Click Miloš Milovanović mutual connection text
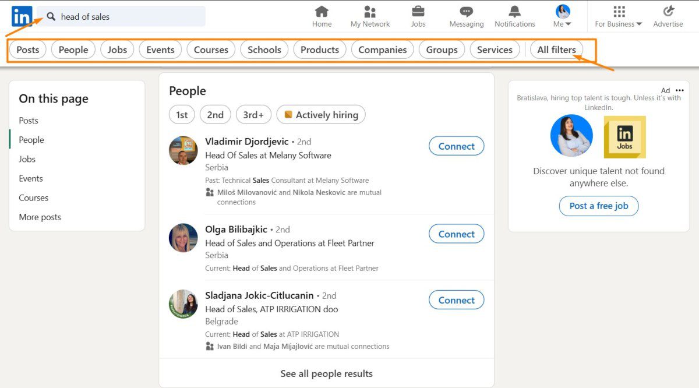The width and height of the screenshot is (699, 388). (x=248, y=192)
